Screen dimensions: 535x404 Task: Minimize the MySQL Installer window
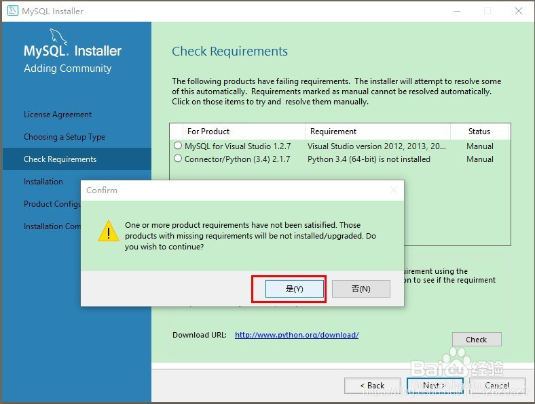pyautogui.click(x=457, y=11)
